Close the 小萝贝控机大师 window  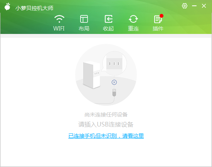[x=204, y=6]
